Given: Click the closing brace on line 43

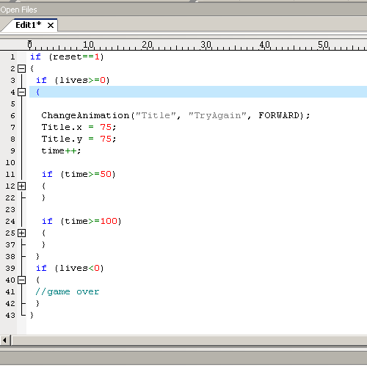Looking at the screenshot, I should pos(32,315).
